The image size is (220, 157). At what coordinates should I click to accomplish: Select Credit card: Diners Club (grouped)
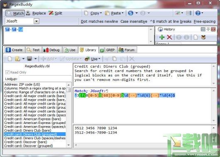(35, 134)
